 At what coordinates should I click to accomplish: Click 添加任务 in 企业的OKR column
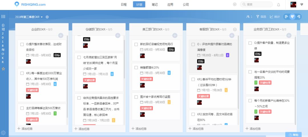(25, 128)
